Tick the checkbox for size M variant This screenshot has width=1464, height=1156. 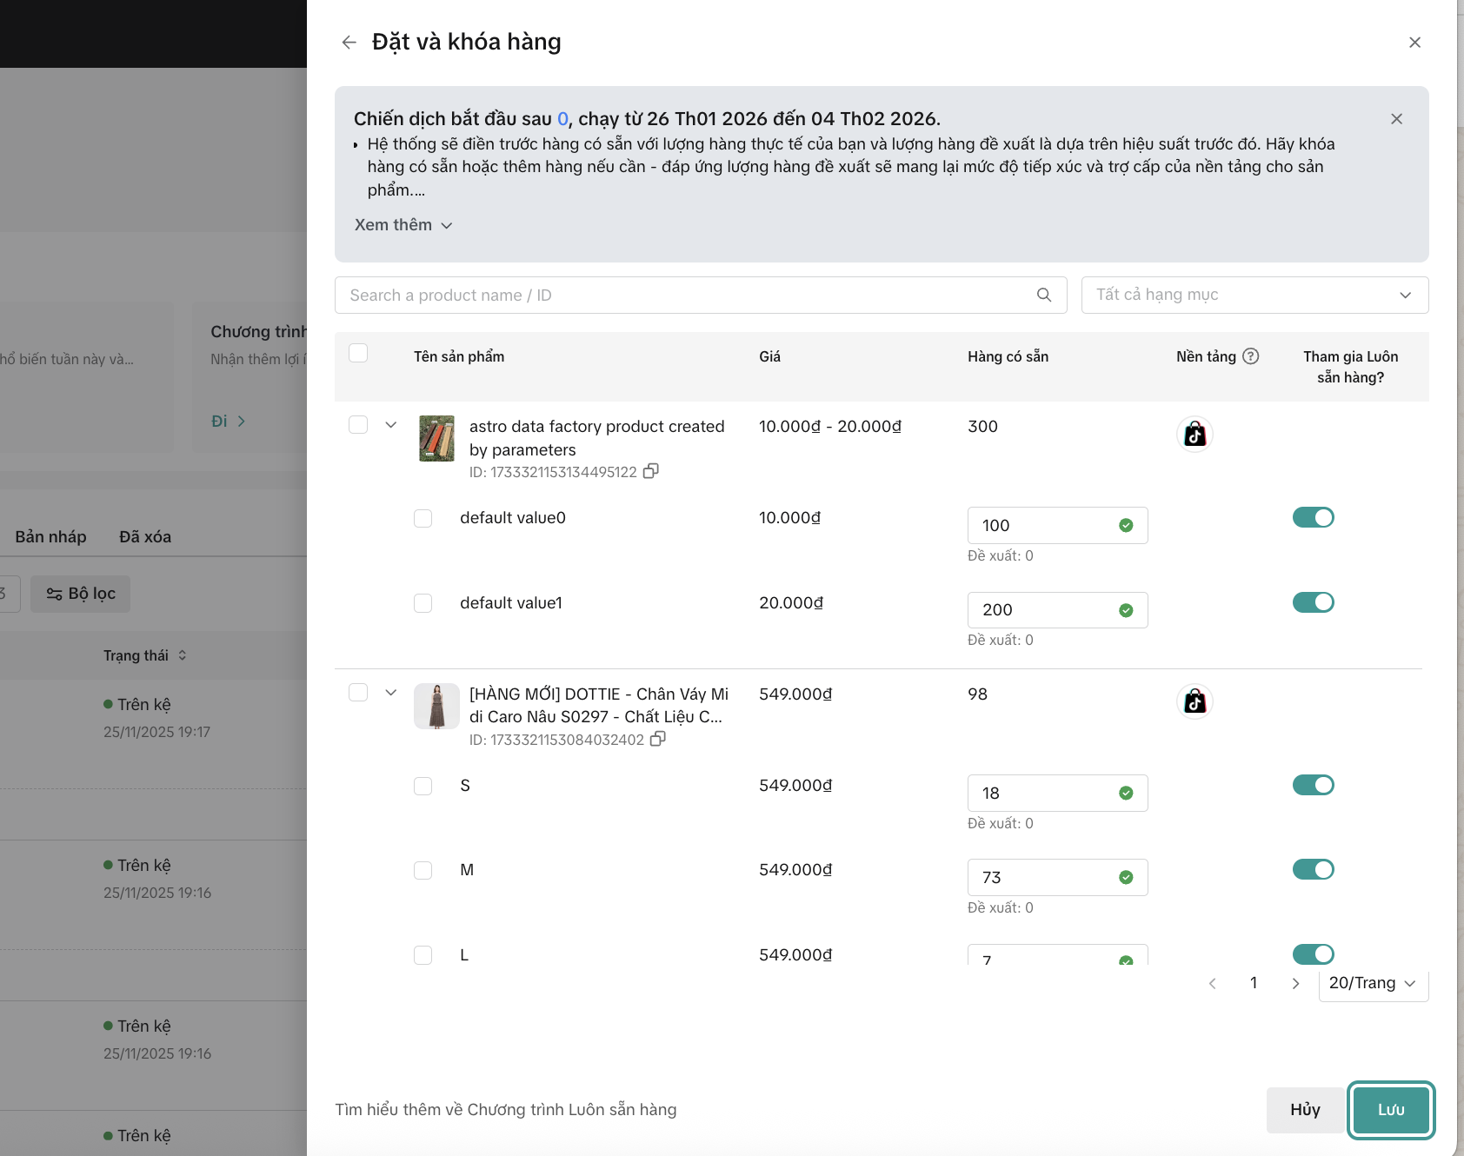423,870
